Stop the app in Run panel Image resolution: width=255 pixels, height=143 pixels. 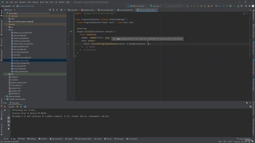point(5,107)
